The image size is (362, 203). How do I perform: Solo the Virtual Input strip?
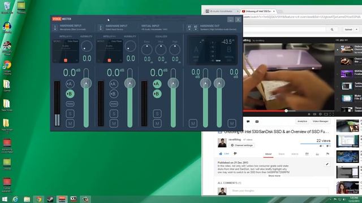[x=157, y=113]
